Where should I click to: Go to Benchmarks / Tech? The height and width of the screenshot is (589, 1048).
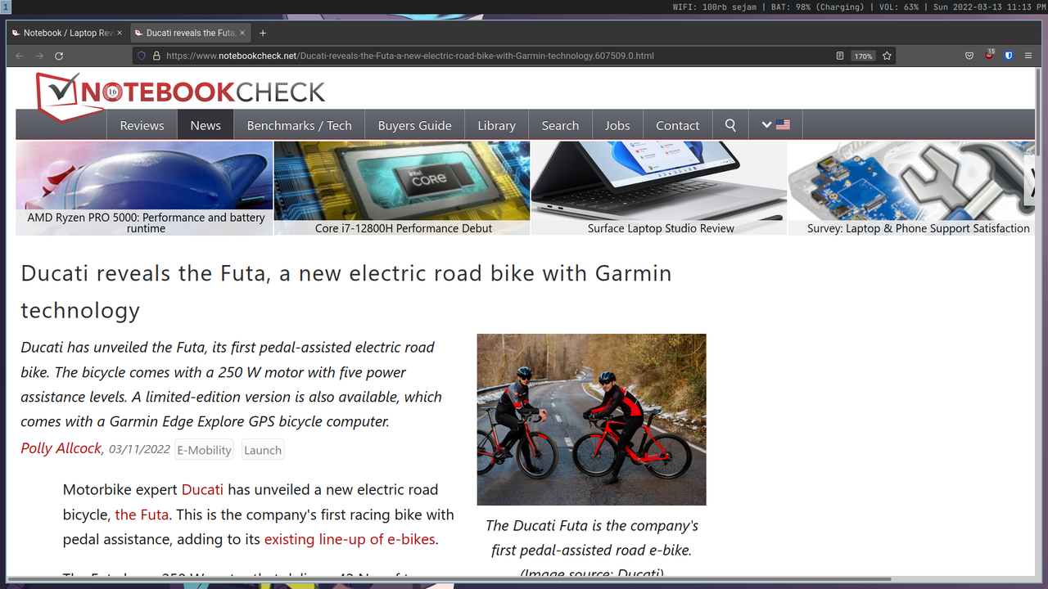(300, 125)
